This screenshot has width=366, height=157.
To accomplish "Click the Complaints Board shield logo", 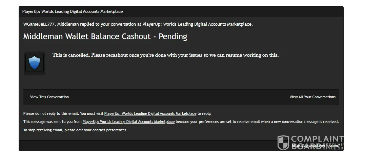I will pyautogui.click(x=283, y=142).
